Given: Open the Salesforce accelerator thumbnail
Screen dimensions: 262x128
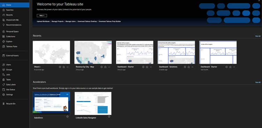Looking at the screenshot, I should click(51, 103).
